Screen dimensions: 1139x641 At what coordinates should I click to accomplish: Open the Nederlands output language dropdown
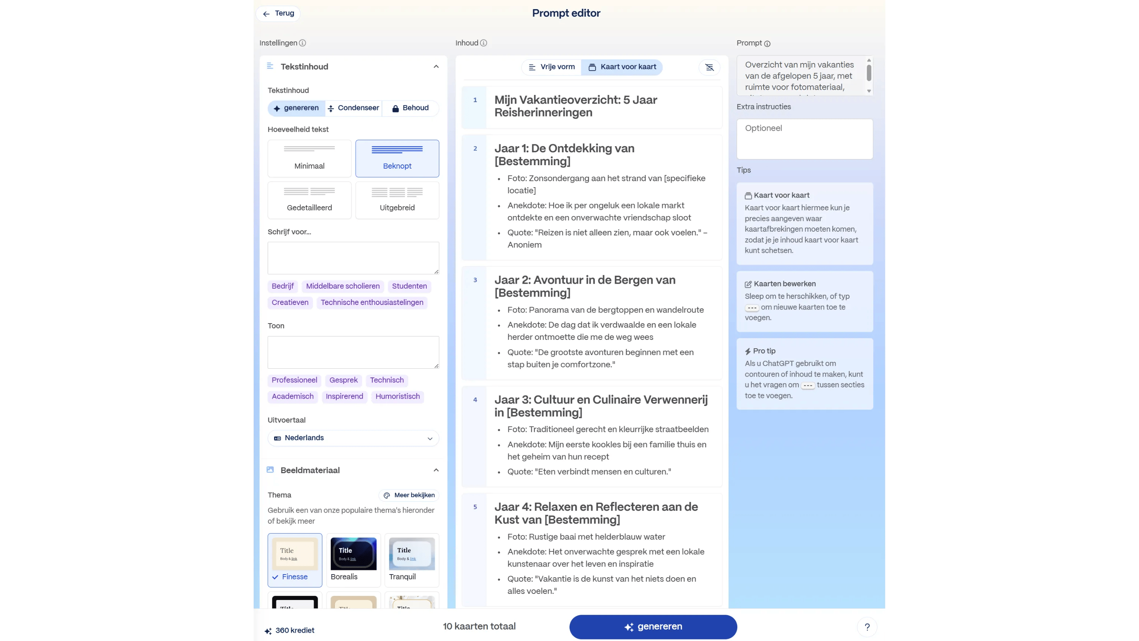coord(353,438)
